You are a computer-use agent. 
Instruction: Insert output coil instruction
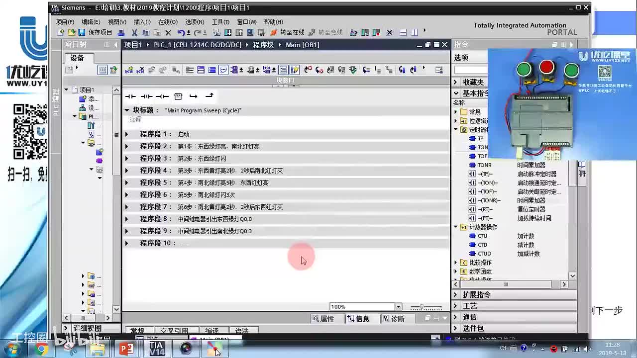pos(162,96)
